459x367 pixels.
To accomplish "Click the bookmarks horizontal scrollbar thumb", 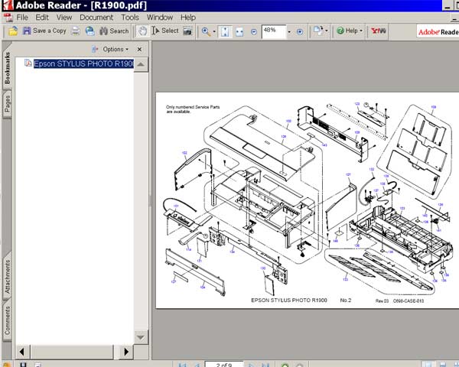I will 72,352.
